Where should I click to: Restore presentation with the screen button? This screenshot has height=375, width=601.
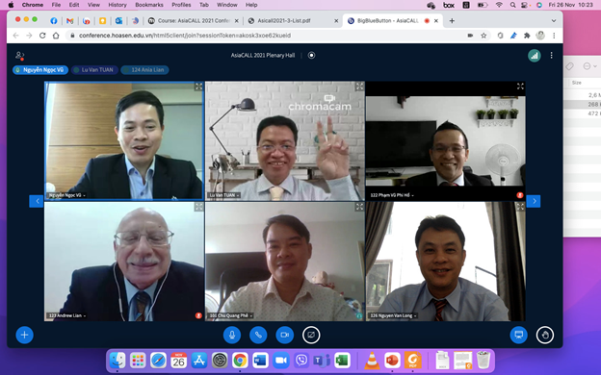tap(518, 335)
